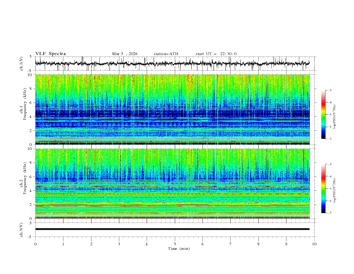Viewport: 354px width, 274px height.
Task: Click time axis tick label '9'
Action: (286, 244)
